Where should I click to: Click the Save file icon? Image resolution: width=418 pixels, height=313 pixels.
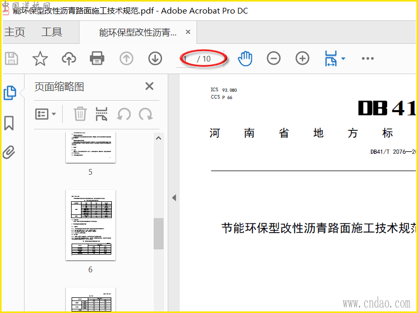pyautogui.click(x=11, y=58)
